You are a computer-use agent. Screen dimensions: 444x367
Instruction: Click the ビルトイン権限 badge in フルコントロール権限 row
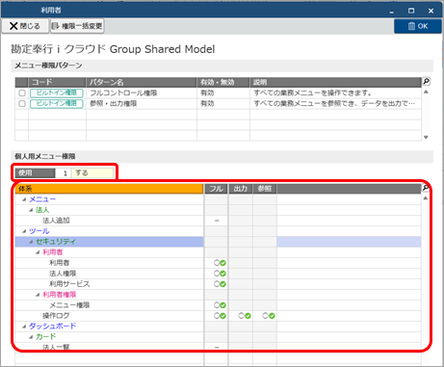point(57,93)
